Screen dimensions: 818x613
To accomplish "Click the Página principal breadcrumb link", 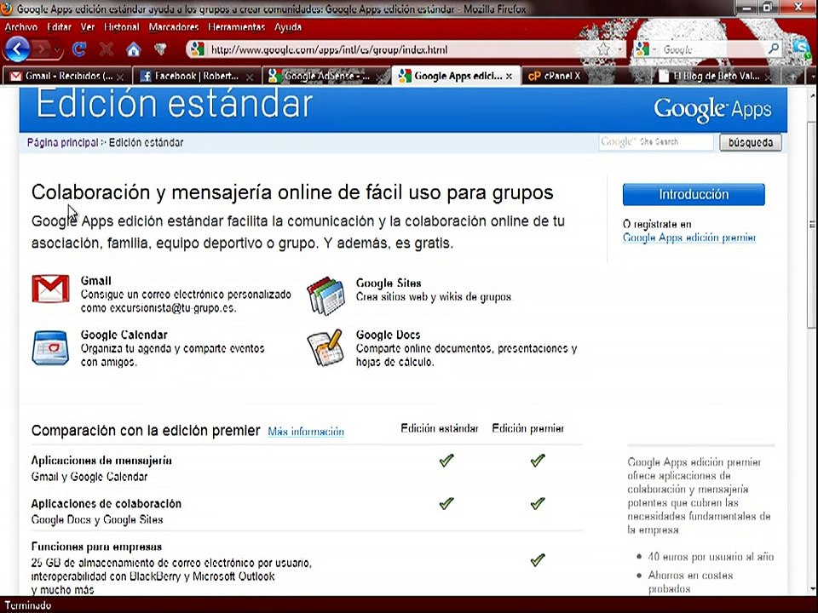I will point(62,142).
